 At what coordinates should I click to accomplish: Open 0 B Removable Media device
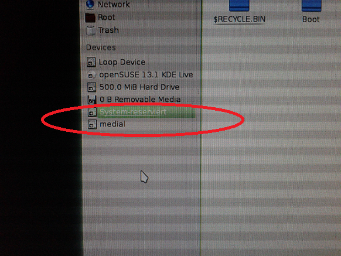click(x=140, y=100)
